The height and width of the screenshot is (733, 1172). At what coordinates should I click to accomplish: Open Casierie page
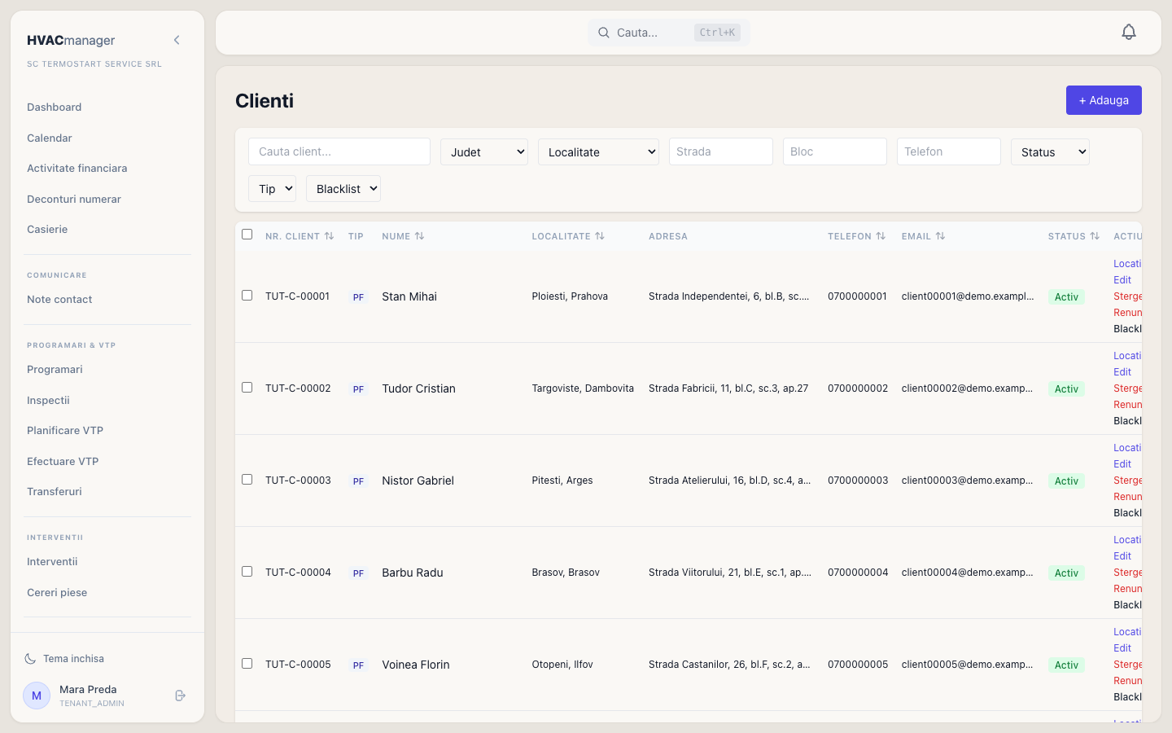pyautogui.click(x=47, y=230)
